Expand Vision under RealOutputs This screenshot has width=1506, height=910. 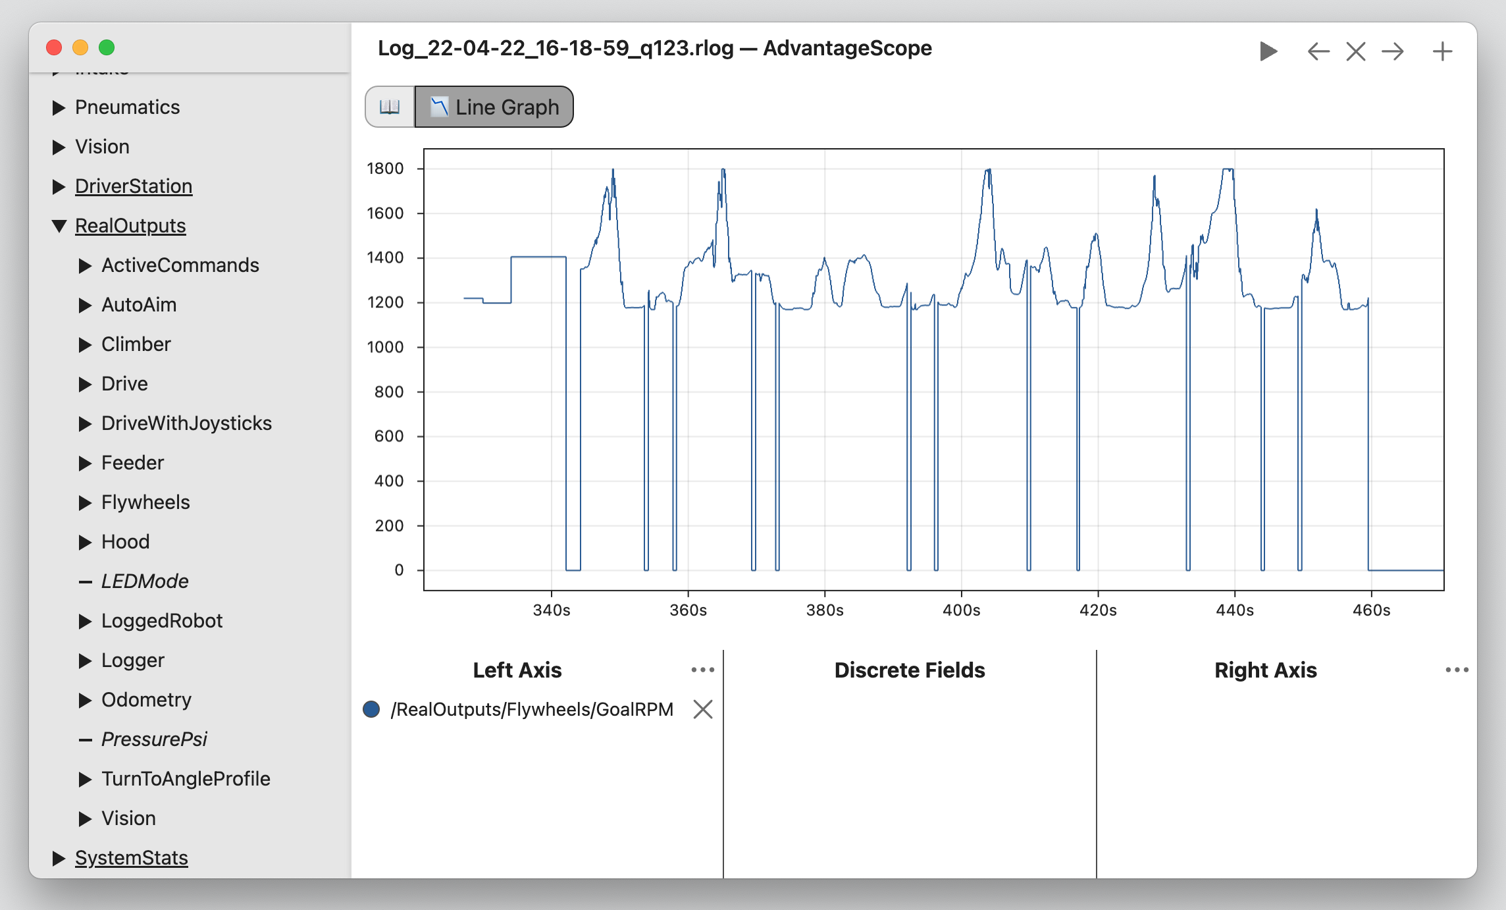[x=86, y=818]
